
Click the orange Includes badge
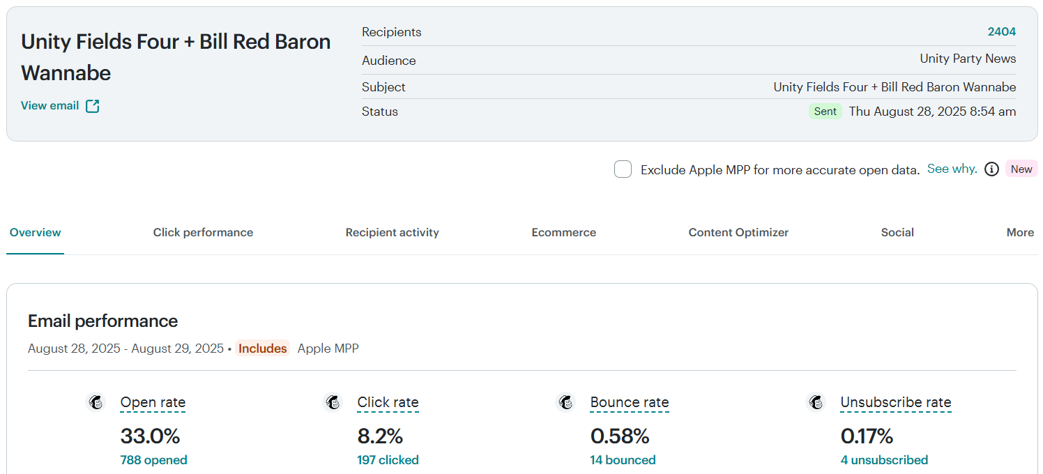(262, 349)
